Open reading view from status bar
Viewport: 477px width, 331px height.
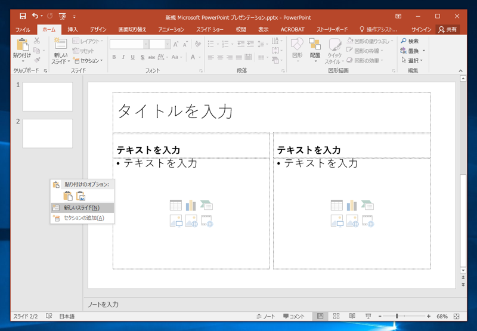tap(352, 316)
